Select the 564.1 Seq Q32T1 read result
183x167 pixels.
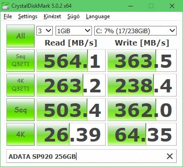tap(71, 61)
